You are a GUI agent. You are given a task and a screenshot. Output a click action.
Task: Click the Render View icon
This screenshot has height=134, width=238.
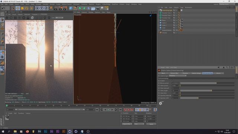[x=56, y=8]
